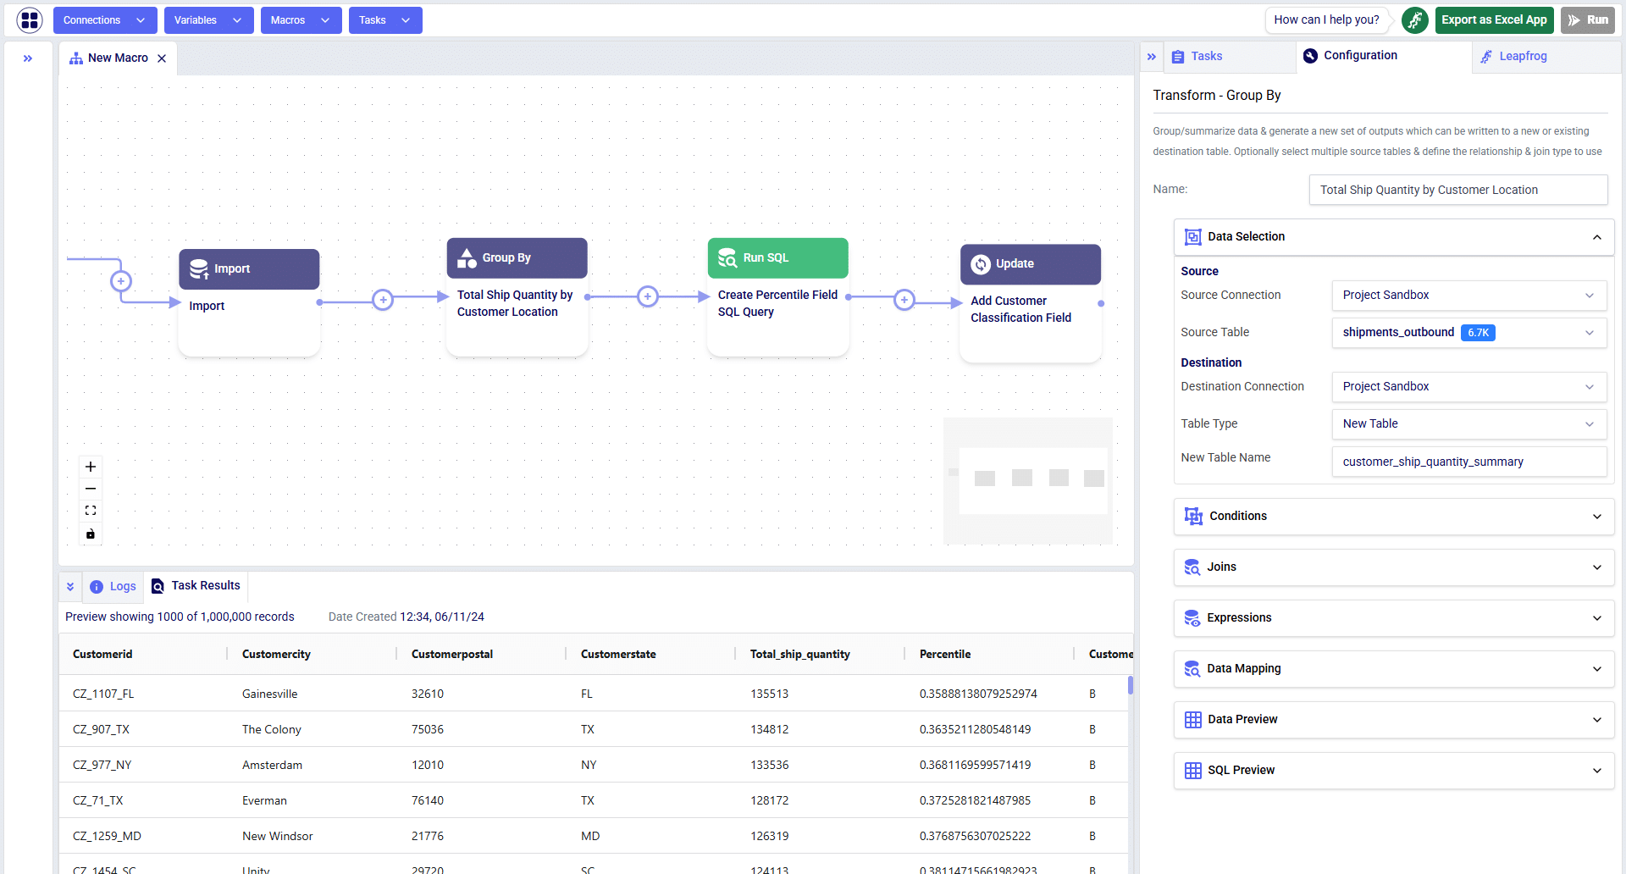Switch to the Configuration tab
This screenshot has height=874, width=1626.
(1384, 56)
